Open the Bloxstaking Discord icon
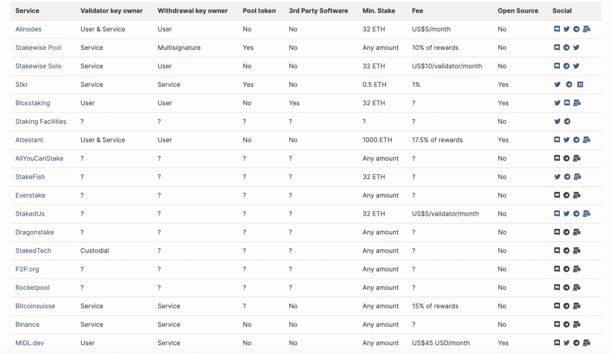This screenshot has width=612, height=353. tap(567, 103)
